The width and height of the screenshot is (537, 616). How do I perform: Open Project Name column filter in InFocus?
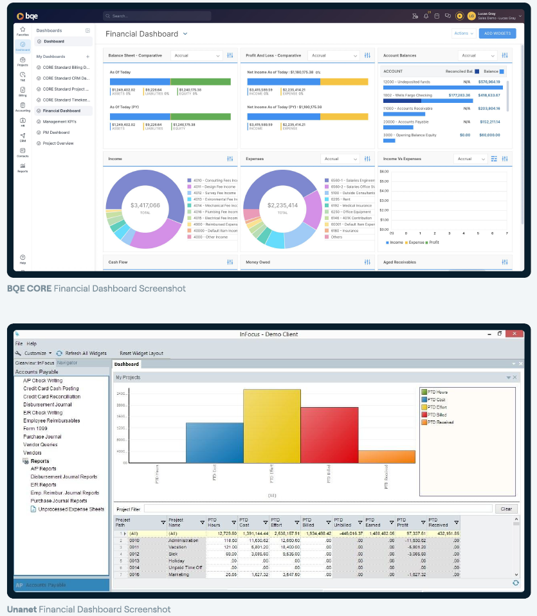[202, 523]
